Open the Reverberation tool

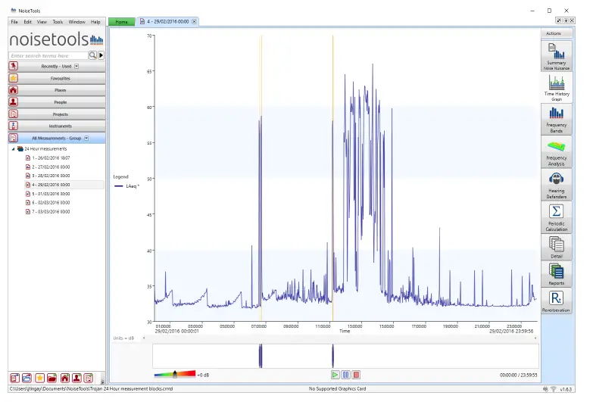(x=556, y=300)
